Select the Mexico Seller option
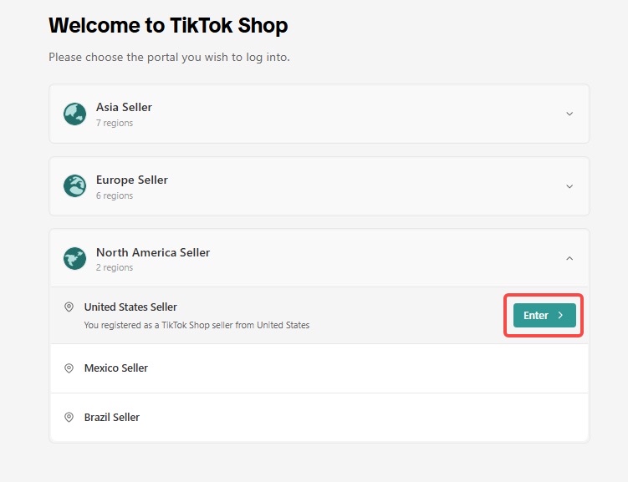Screen dimensions: 628x482 point(116,368)
